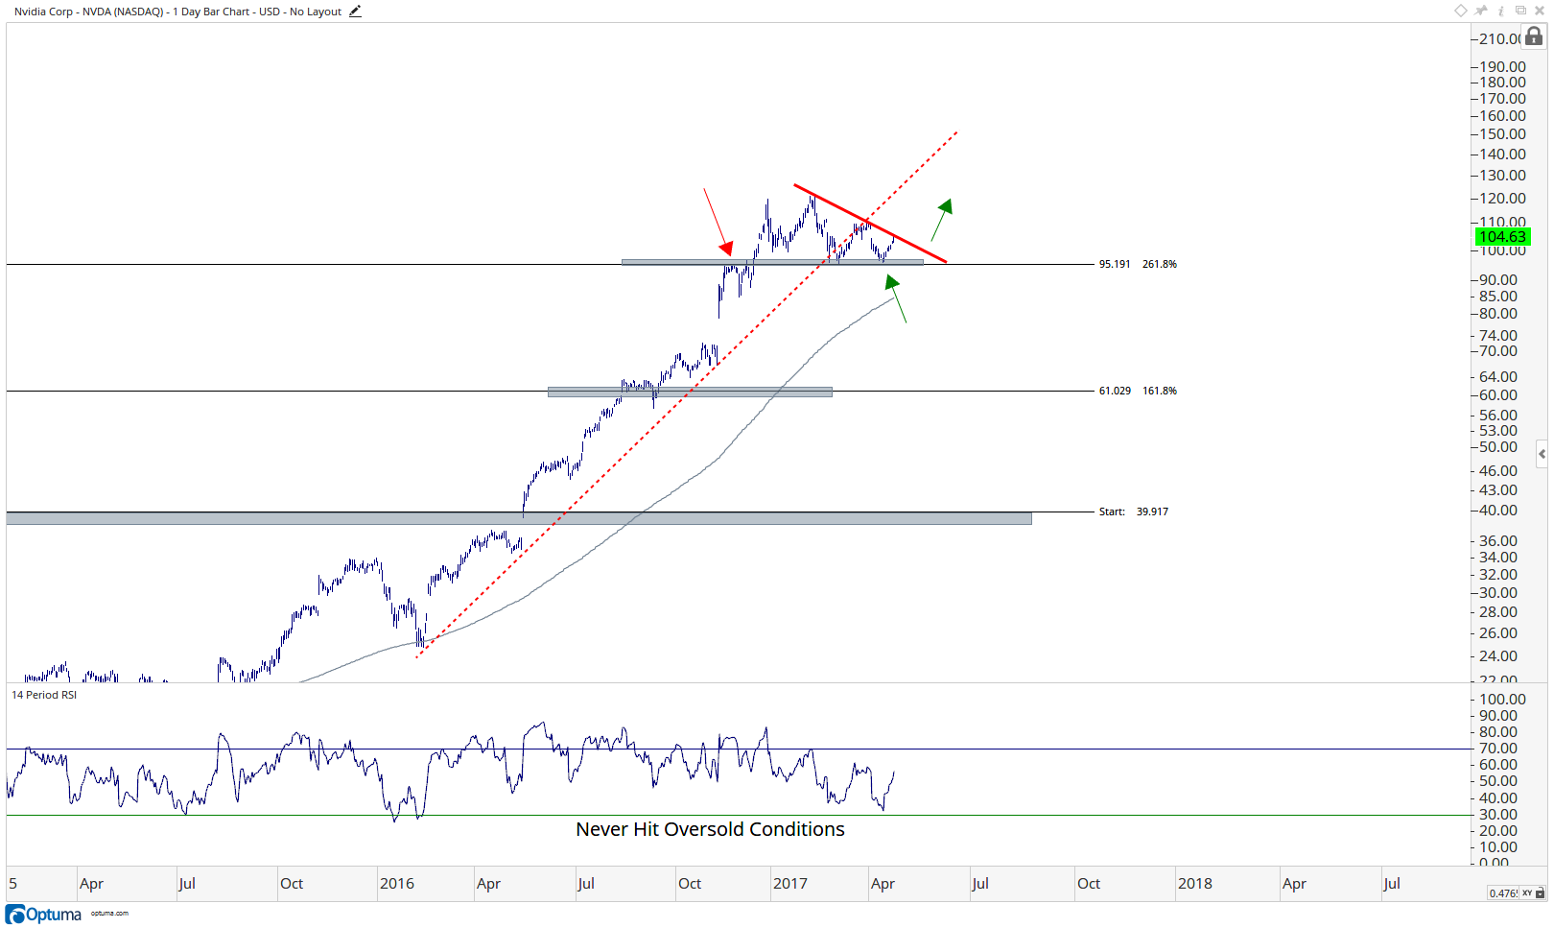Click the 70.00 value on RSI scale
The width and height of the screenshot is (1554, 928).
pyautogui.click(x=1498, y=749)
